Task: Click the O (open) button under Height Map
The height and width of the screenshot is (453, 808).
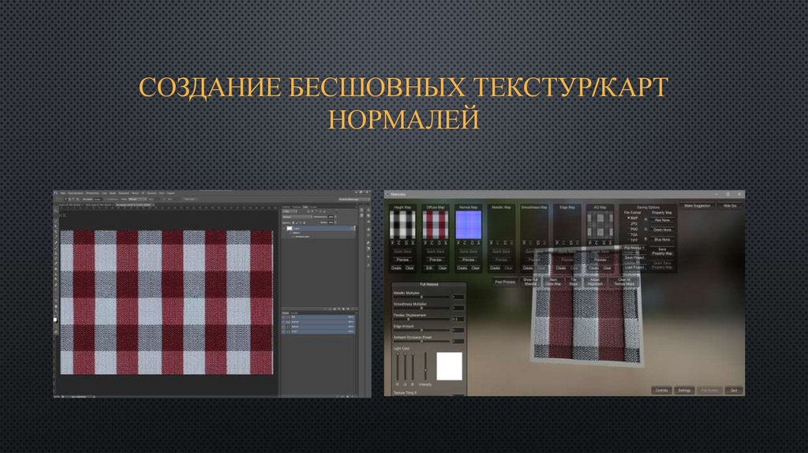Action: pyautogui.click(x=406, y=243)
